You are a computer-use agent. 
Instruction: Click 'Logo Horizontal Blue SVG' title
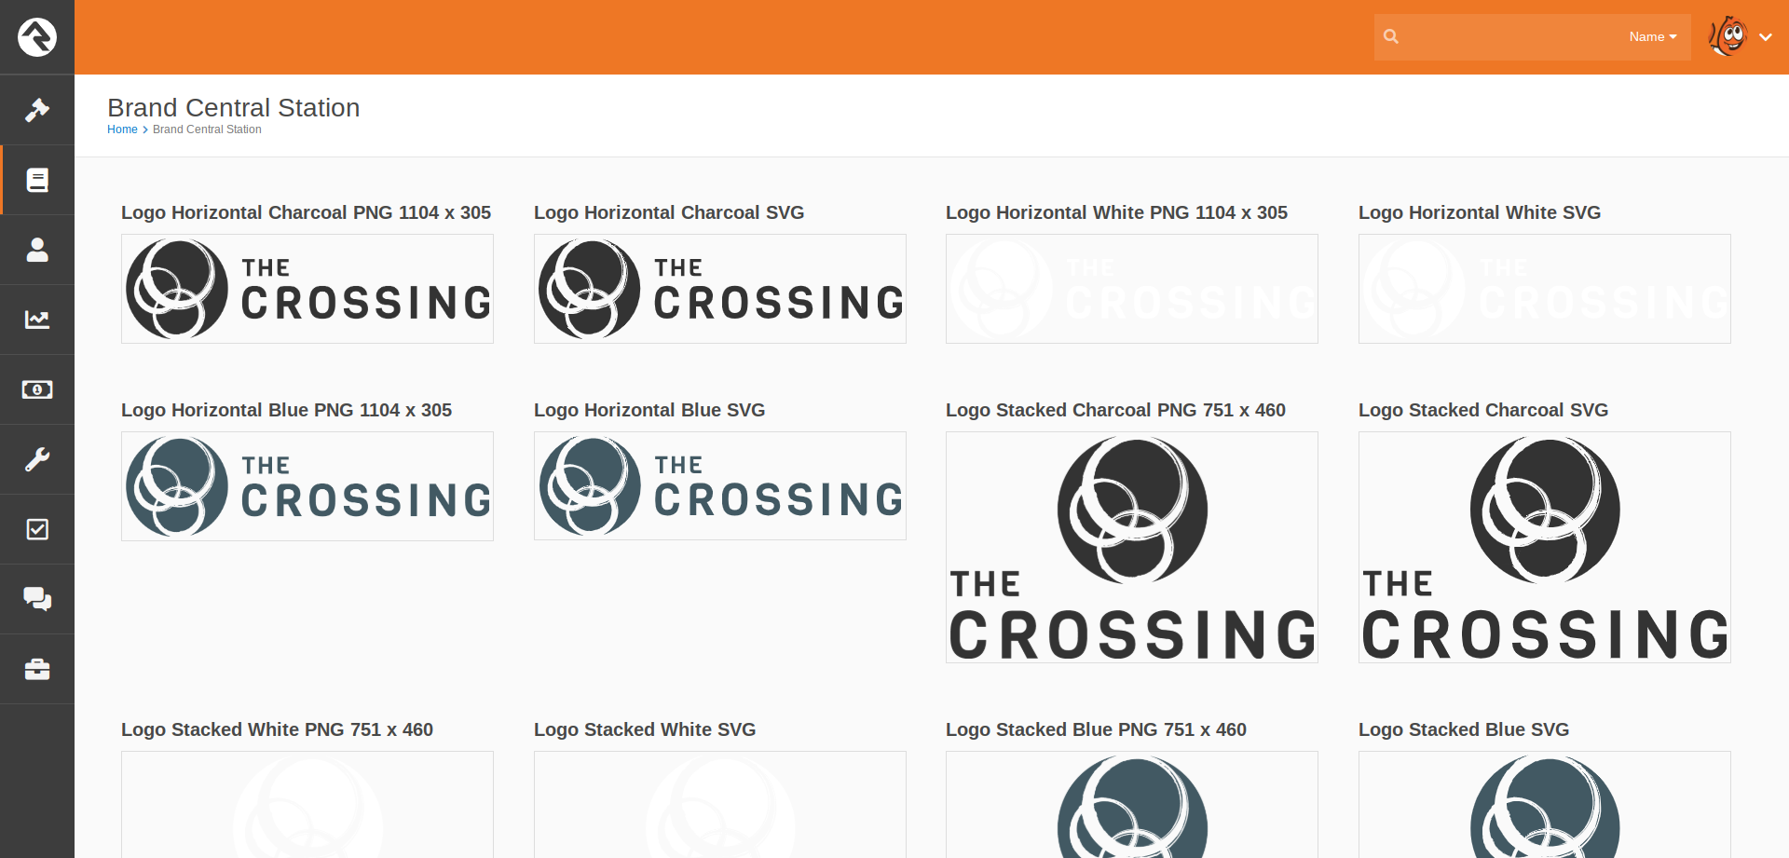point(649,410)
